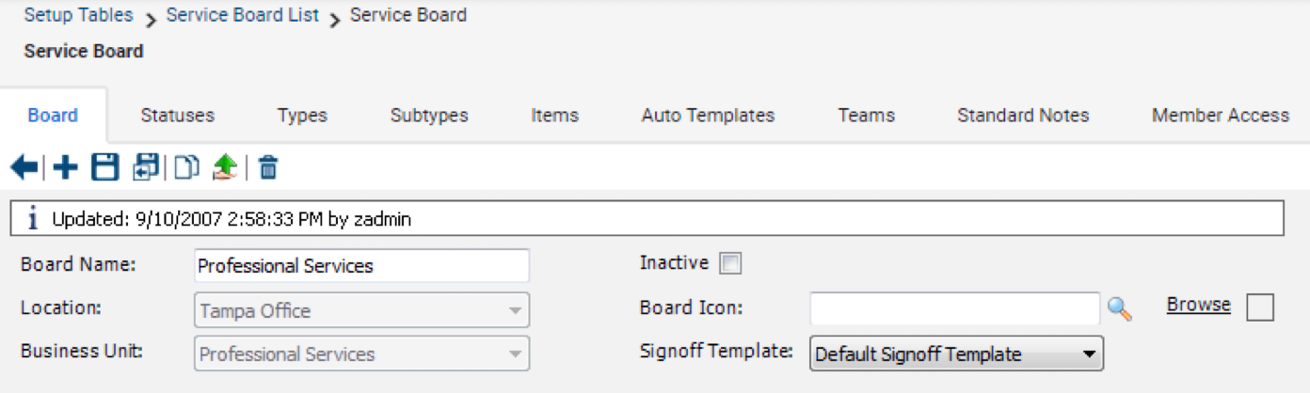The image size is (1310, 393).
Task: Go to the Member Access tab
Action: [x=1221, y=116]
